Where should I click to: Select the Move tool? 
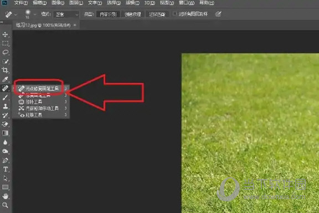(5, 34)
